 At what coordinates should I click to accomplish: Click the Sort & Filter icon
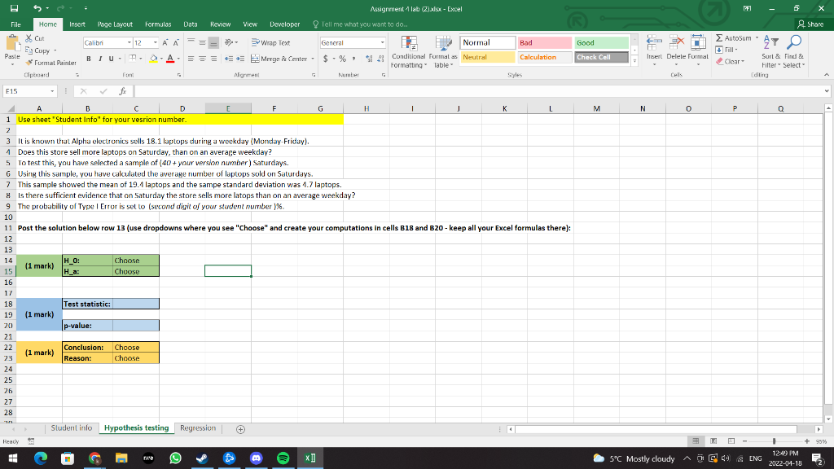[x=770, y=42]
